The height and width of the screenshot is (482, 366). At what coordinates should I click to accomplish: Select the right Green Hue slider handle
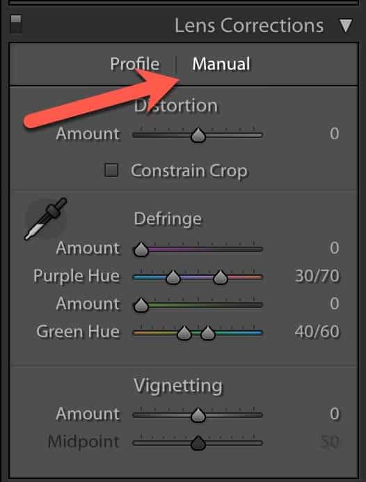click(x=208, y=333)
